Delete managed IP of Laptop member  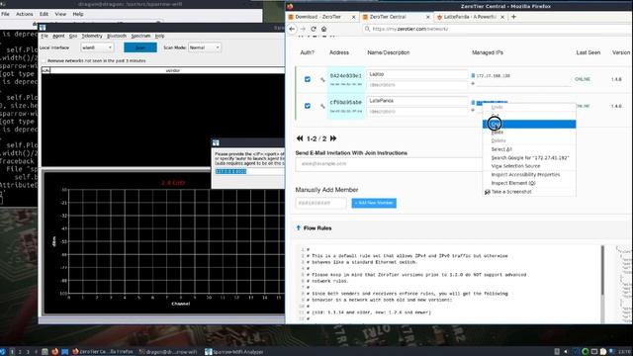tap(473, 75)
